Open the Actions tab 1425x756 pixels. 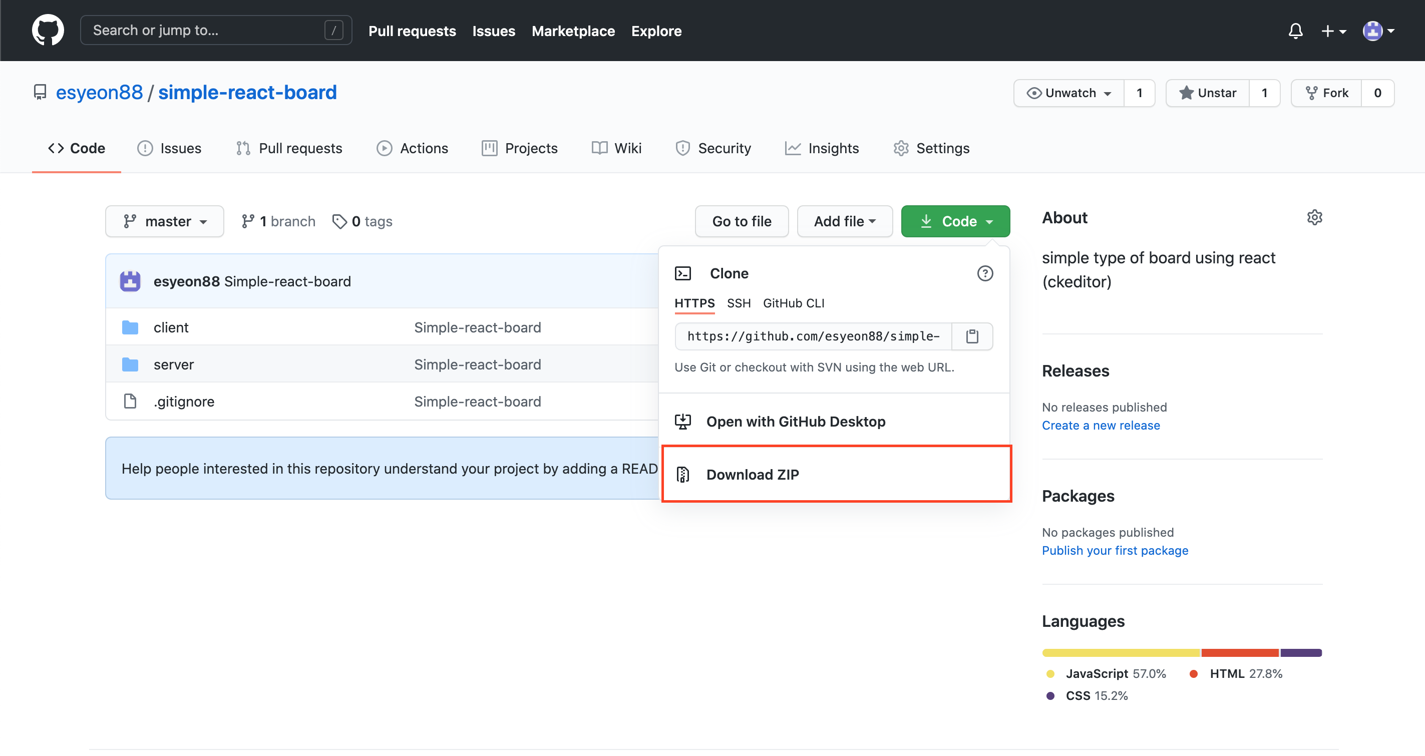pyautogui.click(x=412, y=148)
